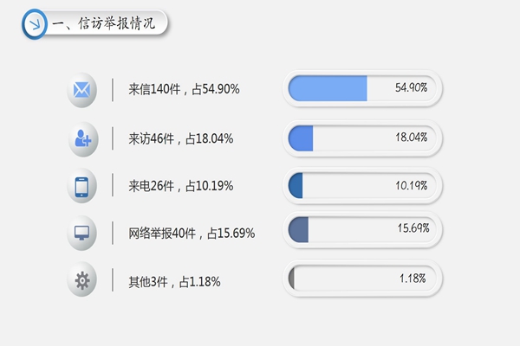Select the 来电26件 text label
The image size is (520, 346).
pyautogui.click(x=180, y=186)
